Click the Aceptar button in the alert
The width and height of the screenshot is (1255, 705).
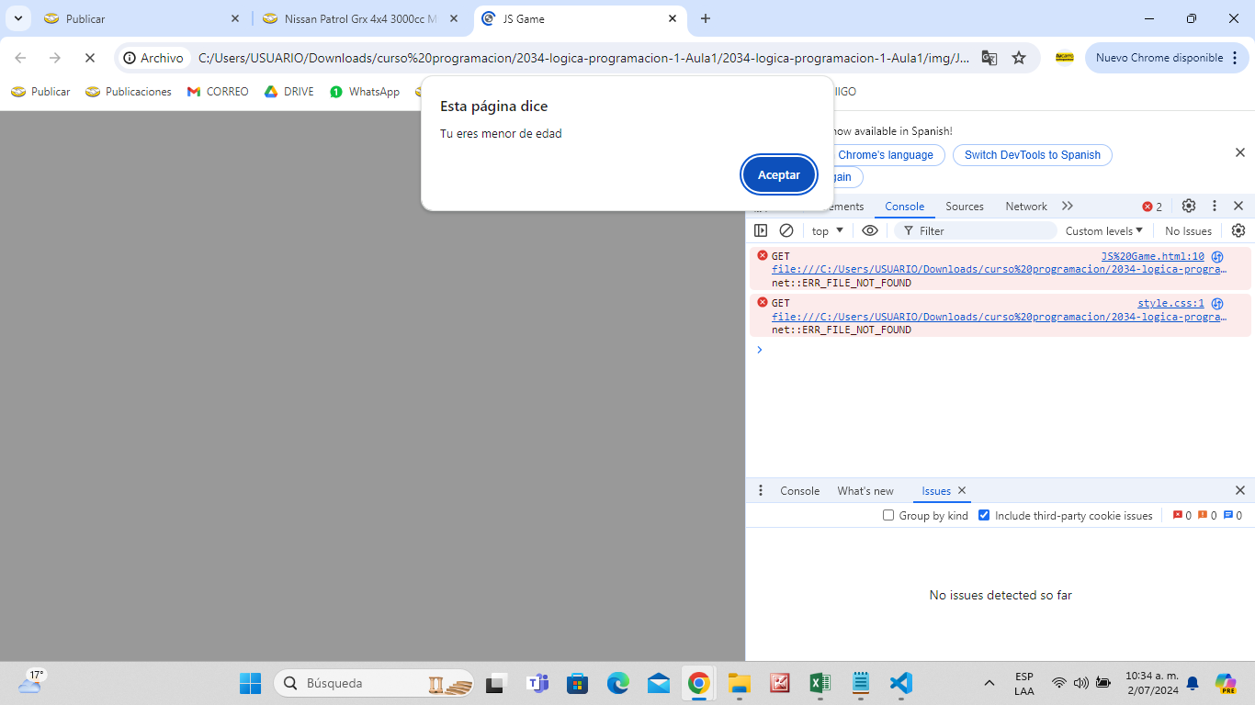tap(778, 174)
